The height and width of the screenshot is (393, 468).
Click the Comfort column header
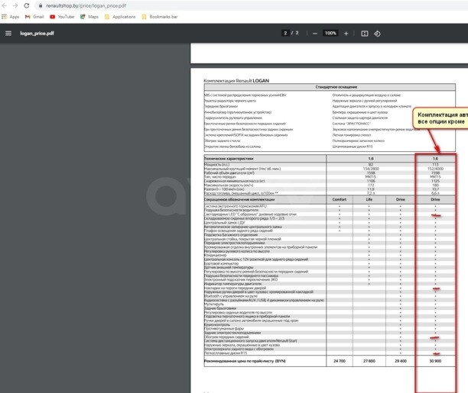coord(340,199)
